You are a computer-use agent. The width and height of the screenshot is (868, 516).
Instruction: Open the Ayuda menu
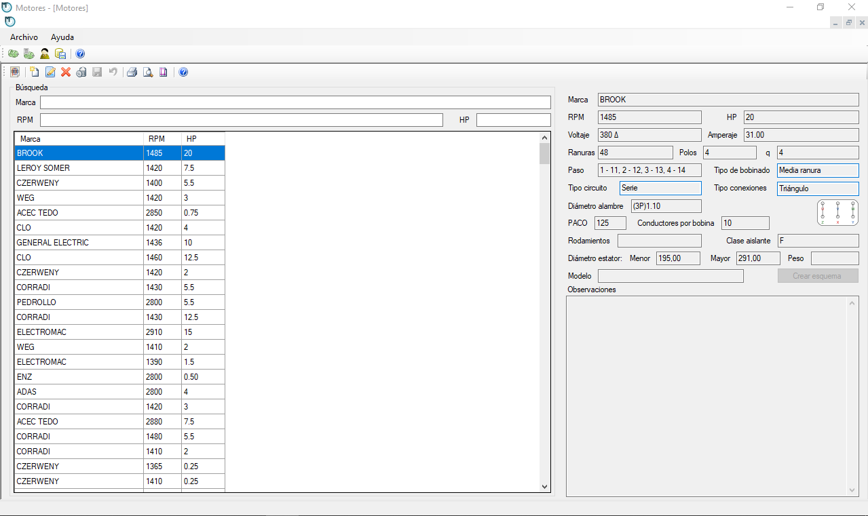click(x=62, y=37)
